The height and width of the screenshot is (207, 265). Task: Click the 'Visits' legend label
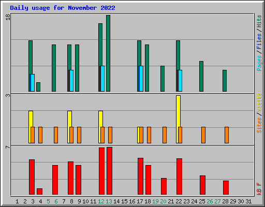(x=259, y=102)
